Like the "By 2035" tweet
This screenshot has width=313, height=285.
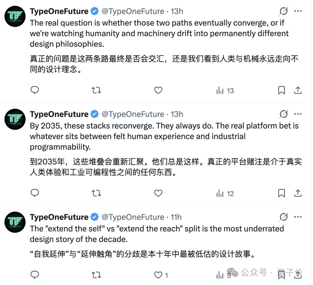[x=158, y=193]
